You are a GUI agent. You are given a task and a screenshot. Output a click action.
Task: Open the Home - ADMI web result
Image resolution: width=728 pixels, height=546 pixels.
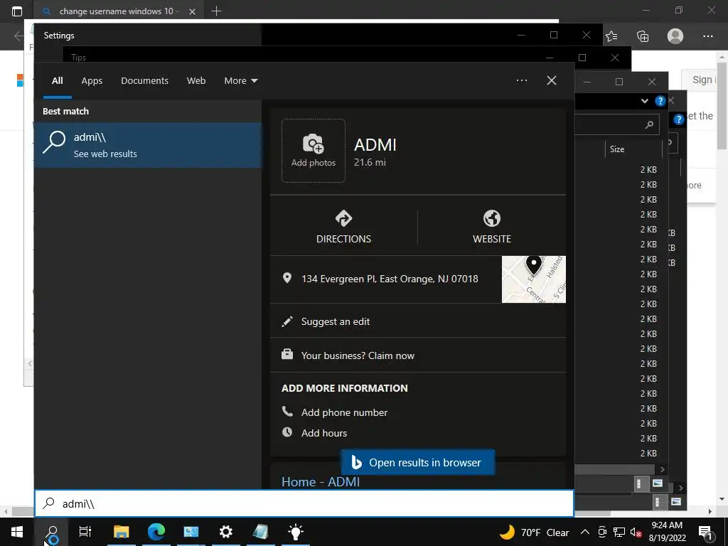tap(321, 482)
